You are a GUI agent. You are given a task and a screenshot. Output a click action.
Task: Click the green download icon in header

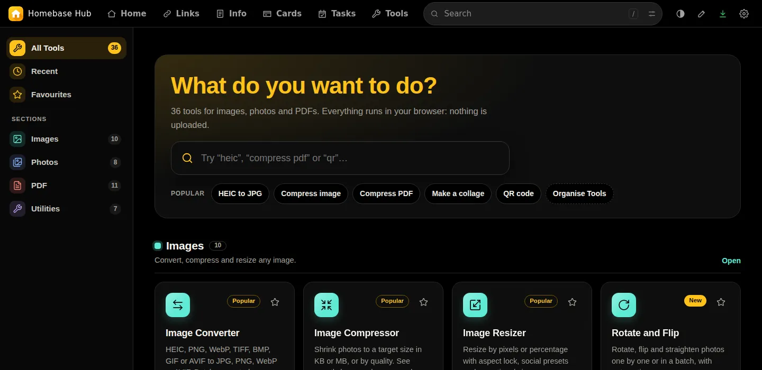click(x=723, y=14)
